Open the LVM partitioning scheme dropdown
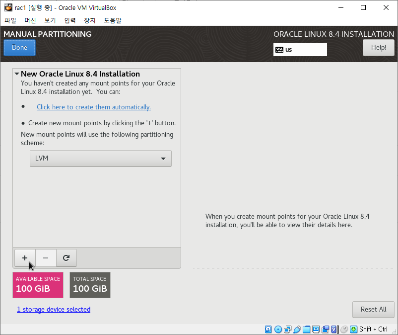The width and height of the screenshot is (398, 335). (x=101, y=159)
